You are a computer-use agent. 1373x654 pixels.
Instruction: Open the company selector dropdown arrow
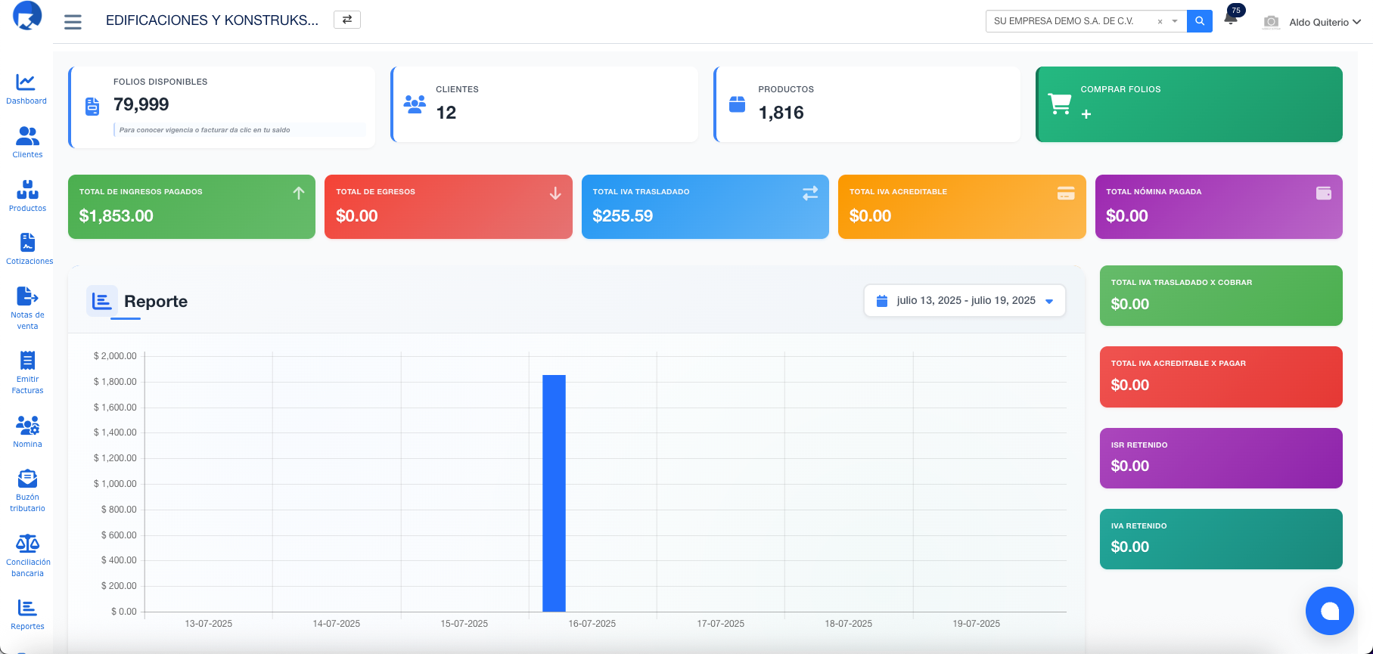click(x=1175, y=21)
